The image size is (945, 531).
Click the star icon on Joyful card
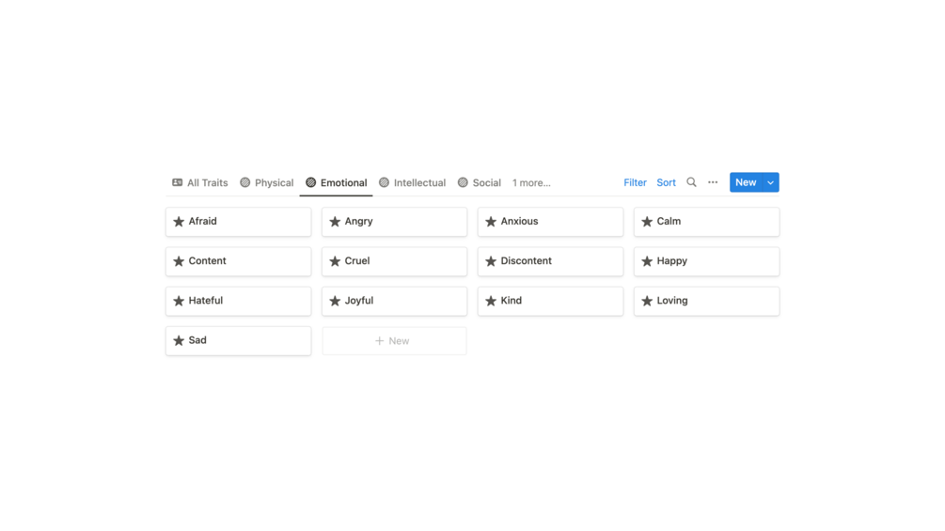[x=335, y=301]
